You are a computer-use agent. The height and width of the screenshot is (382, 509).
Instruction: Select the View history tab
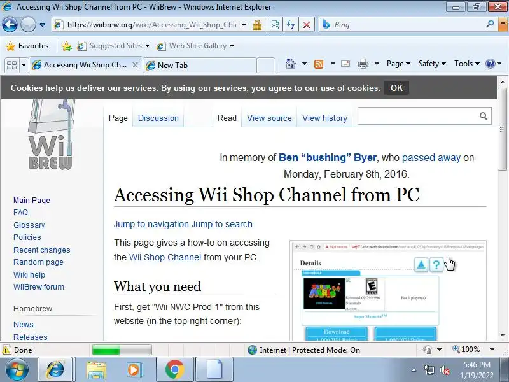click(324, 118)
